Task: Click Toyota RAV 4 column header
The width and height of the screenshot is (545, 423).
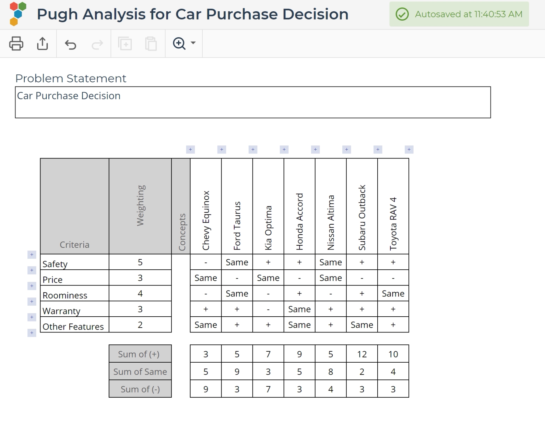Action: coord(393,206)
